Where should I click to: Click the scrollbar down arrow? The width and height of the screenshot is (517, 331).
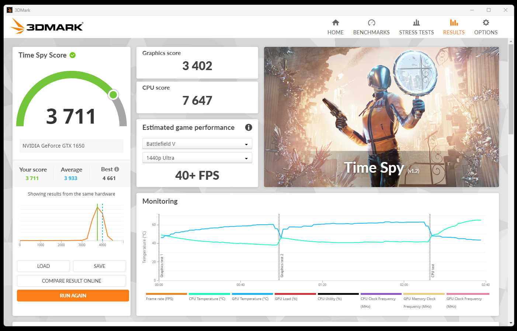coord(511,323)
